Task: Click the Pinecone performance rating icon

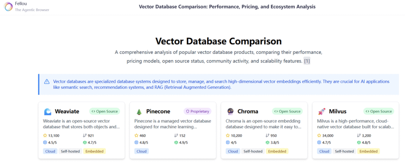Action: pyautogui.click(x=136, y=142)
